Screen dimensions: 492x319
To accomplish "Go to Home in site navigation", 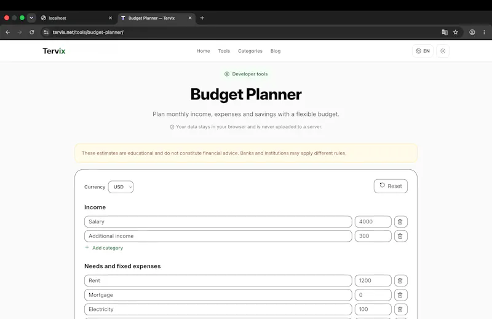I will click(x=203, y=51).
